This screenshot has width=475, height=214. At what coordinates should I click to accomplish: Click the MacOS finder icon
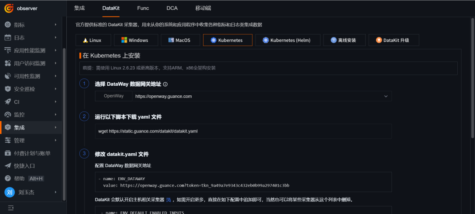point(171,40)
